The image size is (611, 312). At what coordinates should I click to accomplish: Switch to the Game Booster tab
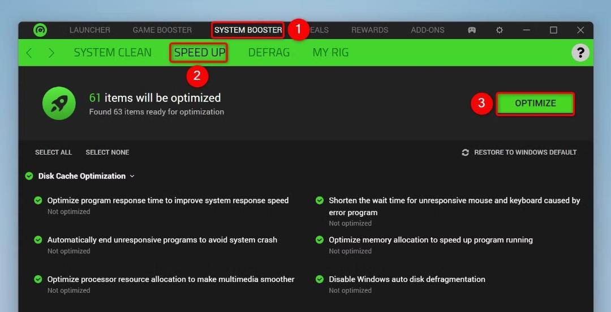(162, 30)
